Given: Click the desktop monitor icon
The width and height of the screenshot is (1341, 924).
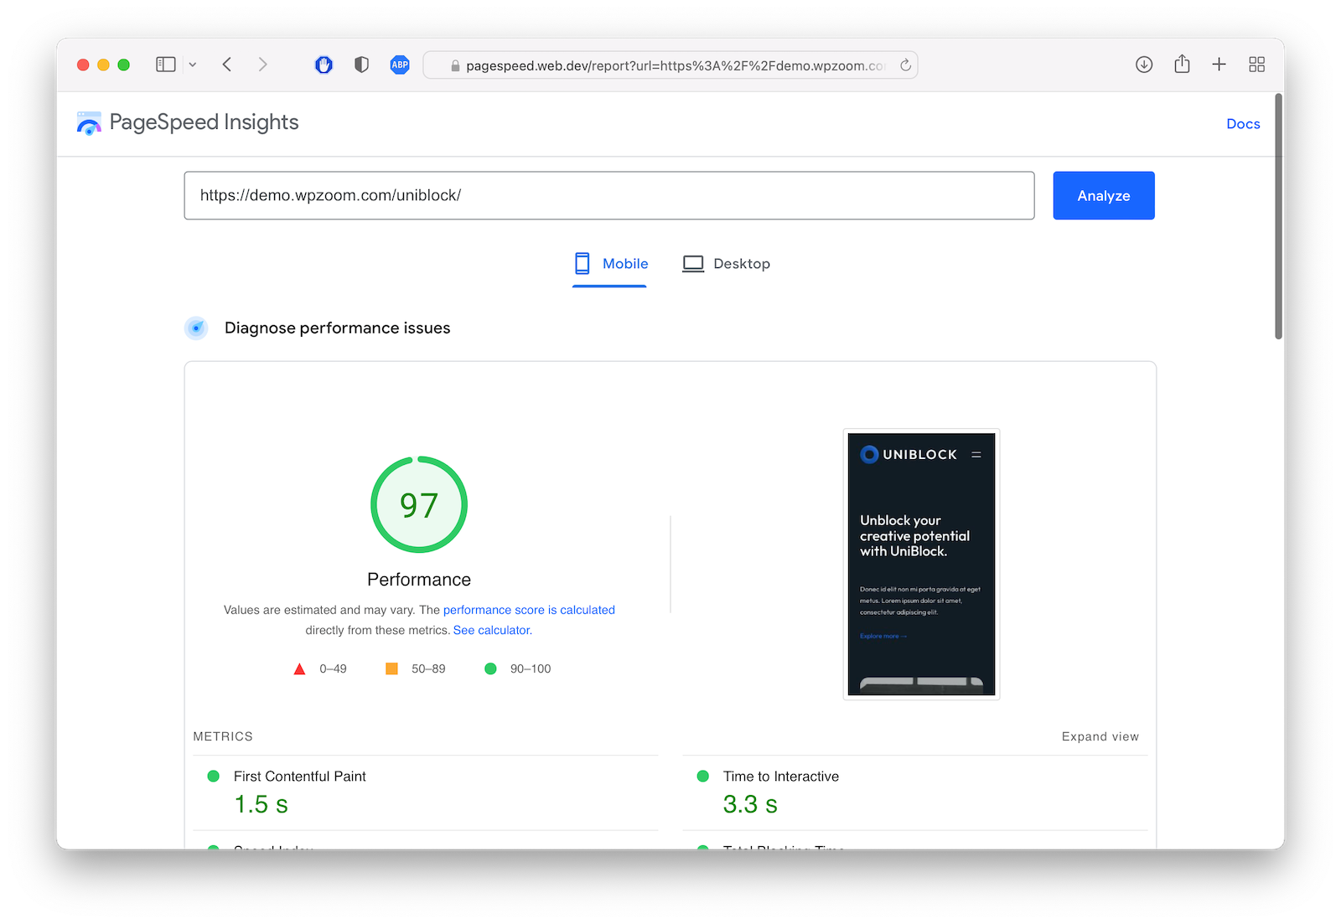Looking at the screenshot, I should 693,264.
